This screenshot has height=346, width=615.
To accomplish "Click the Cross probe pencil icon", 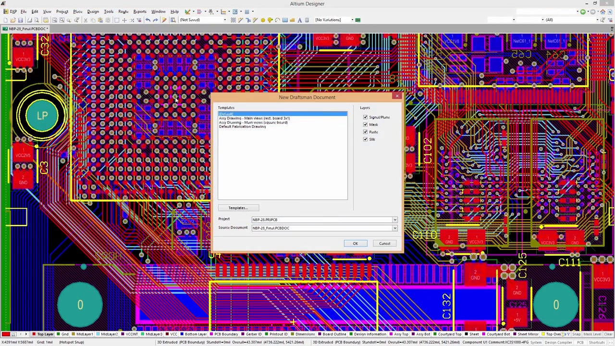I will point(164,20).
